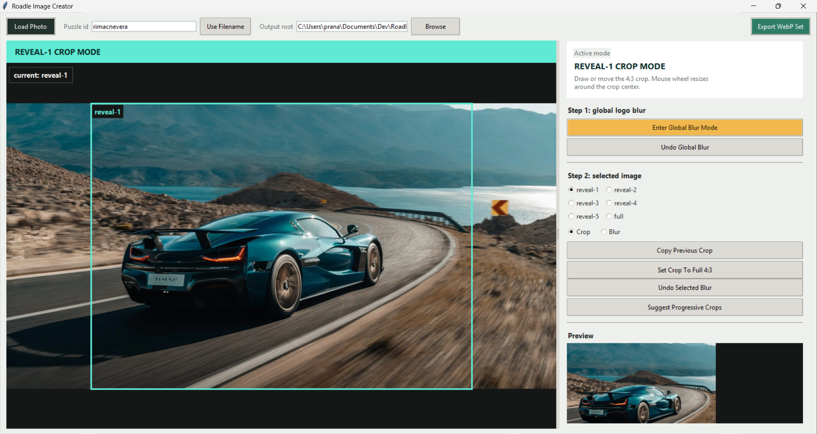Click the Output root path field
This screenshot has width=817, height=434.
pyautogui.click(x=352, y=26)
